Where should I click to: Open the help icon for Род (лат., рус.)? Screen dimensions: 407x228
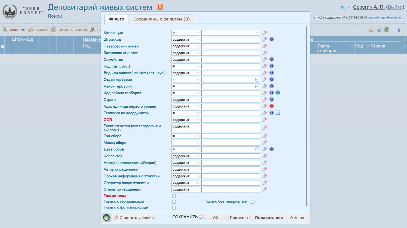pos(272,66)
